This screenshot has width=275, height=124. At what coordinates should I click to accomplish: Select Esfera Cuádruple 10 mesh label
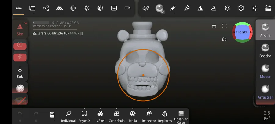[x=52, y=33]
